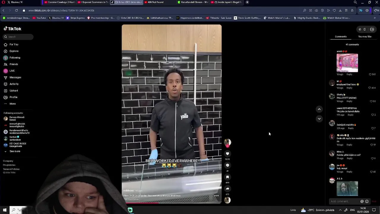
Task: Switch to You may like tab
Action: [365, 37]
